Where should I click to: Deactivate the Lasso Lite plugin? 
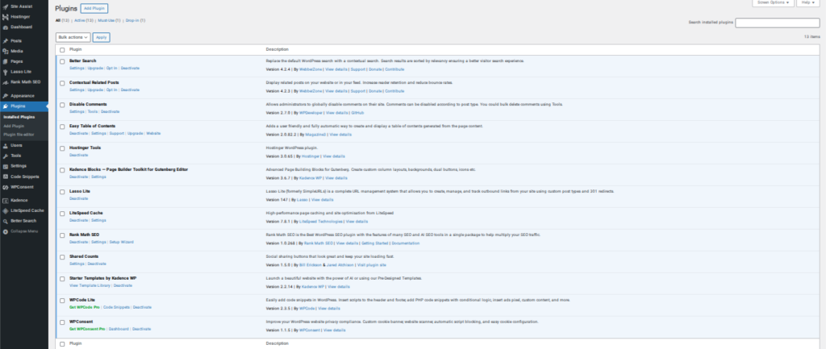pyautogui.click(x=78, y=198)
